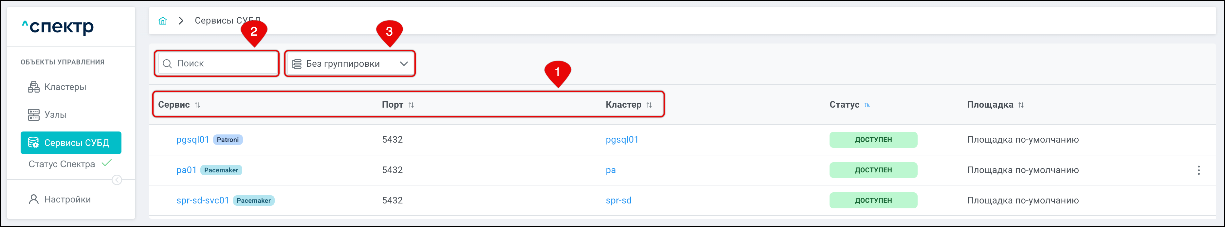Screen dimensions: 1225x227
Task: Click the home breadcrumb icon
Action: (163, 20)
